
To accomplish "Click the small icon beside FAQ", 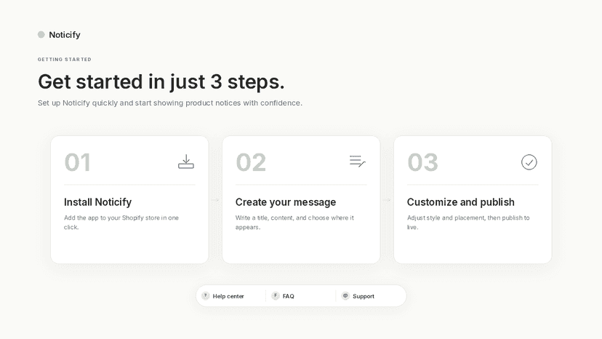I will [x=276, y=296].
